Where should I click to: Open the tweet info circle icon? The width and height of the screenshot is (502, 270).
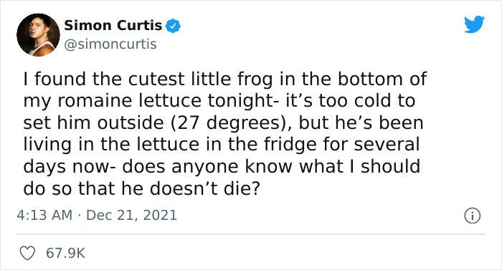click(x=472, y=216)
